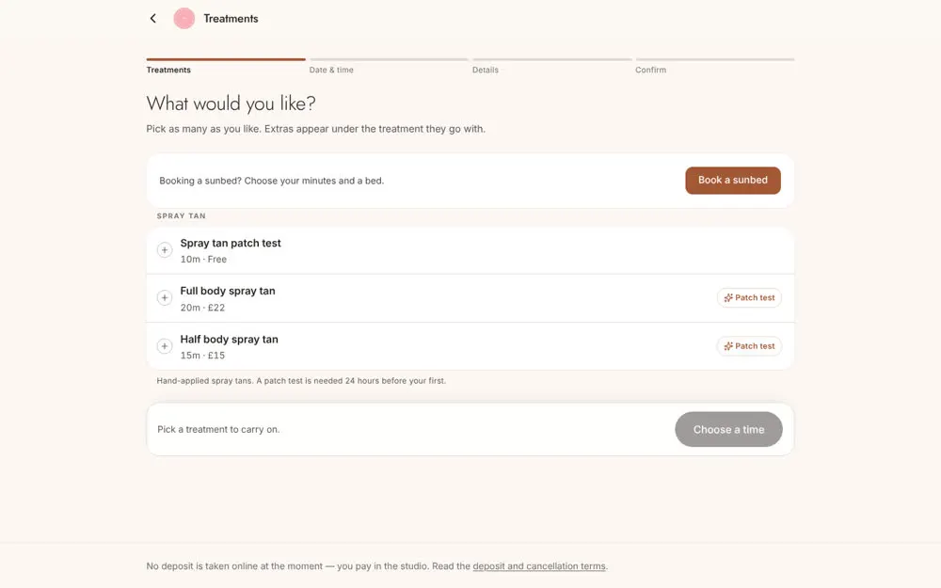Select the Spray tan patch test title
941x588 pixels.
tap(231, 243)
